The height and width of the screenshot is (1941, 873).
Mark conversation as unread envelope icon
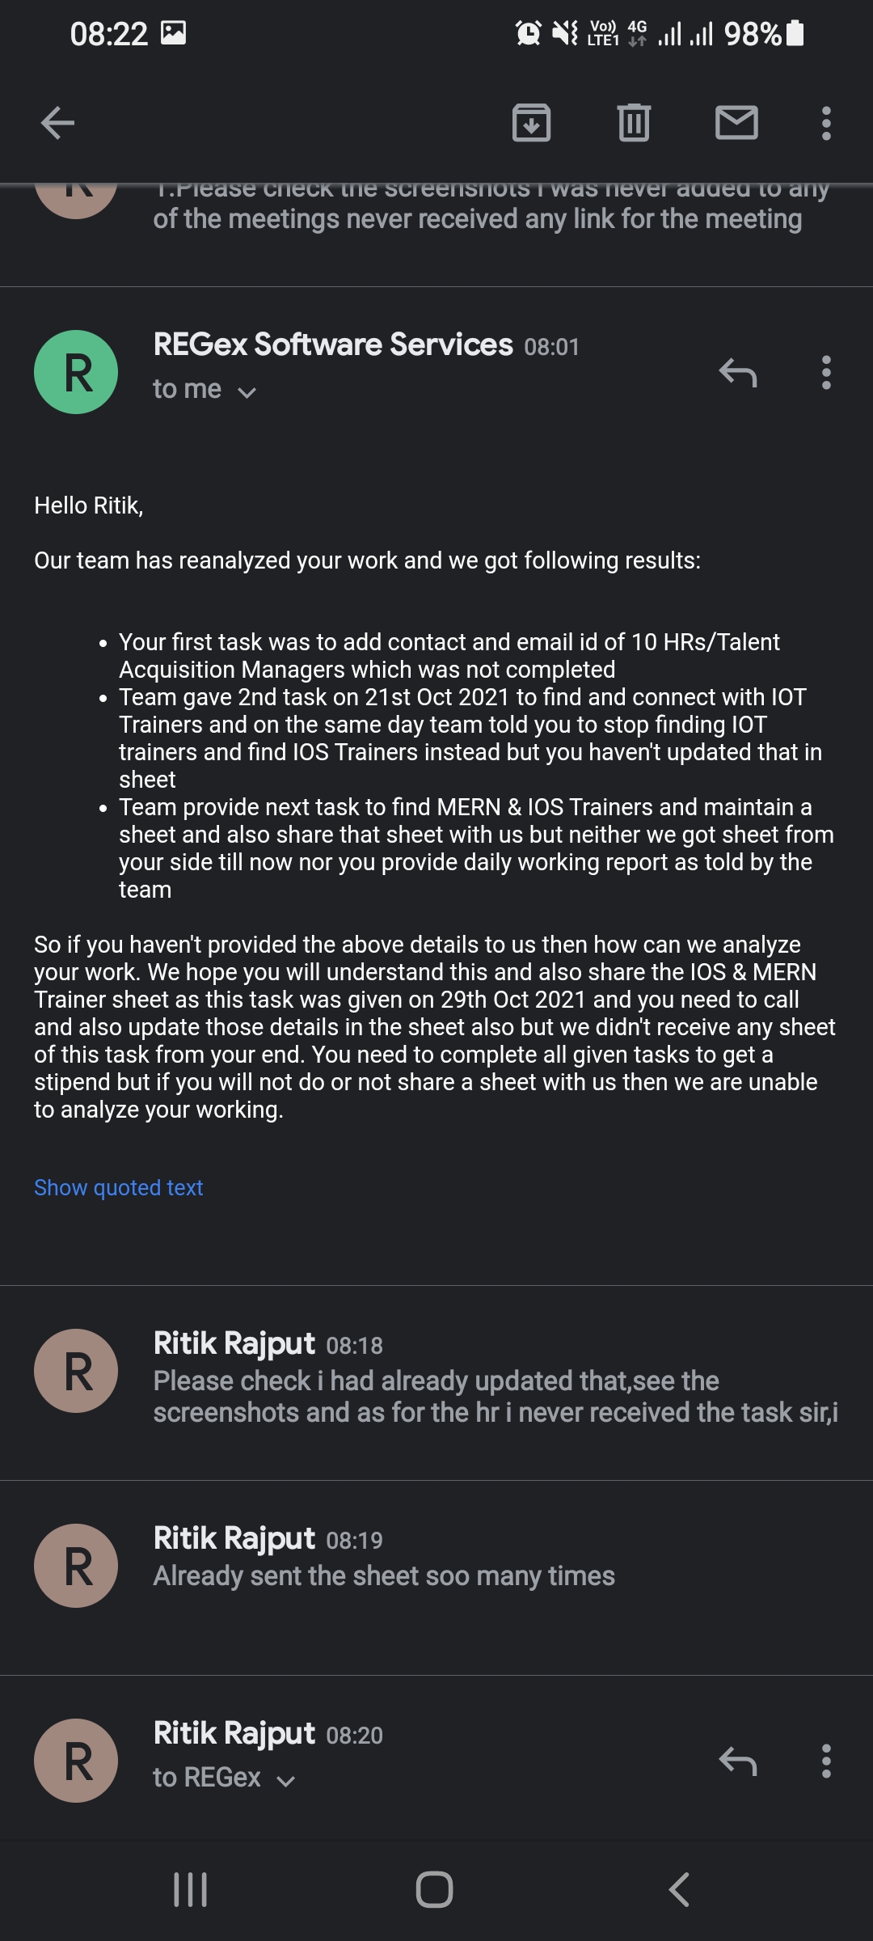tap(736, 123)
